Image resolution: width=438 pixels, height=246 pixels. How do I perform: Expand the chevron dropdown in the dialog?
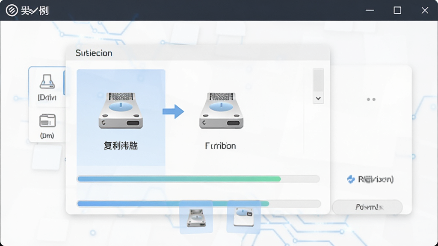[x=318, y=99]
